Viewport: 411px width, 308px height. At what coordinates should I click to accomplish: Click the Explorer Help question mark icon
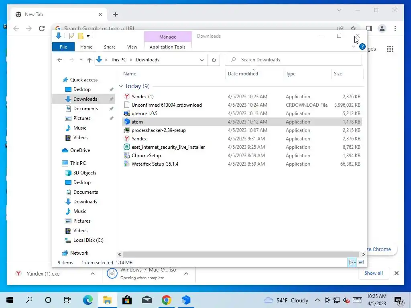click(362, 47)
